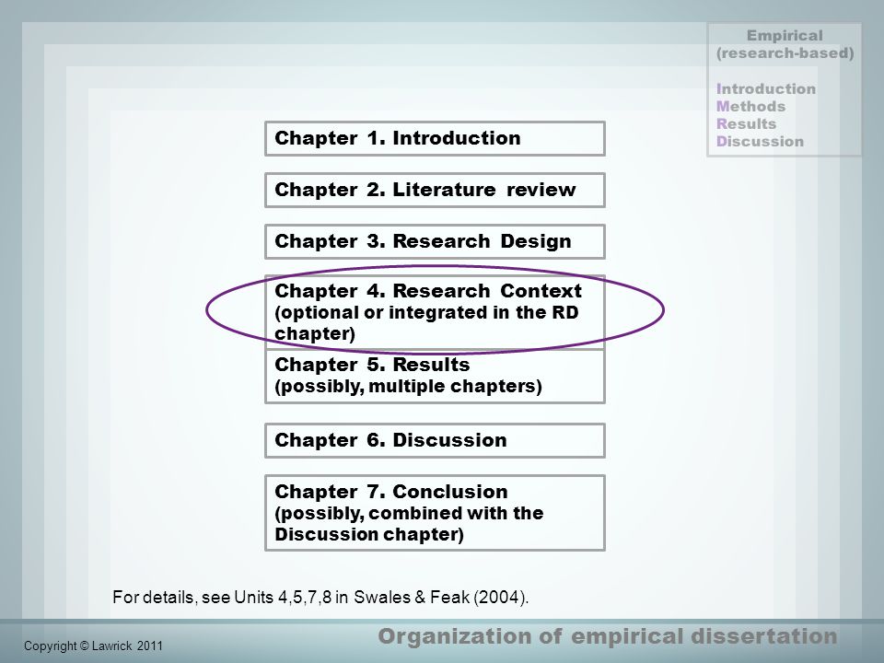This screenshot has width=884, height=663.
Task: Click the Chapter 3. Research Design box
Action: [435, 242]
